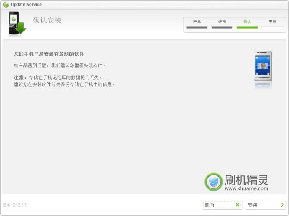Click the green progress bar under 确认
Screen dimensions: 289x216
pyautogui.click(x=247, y=28)
